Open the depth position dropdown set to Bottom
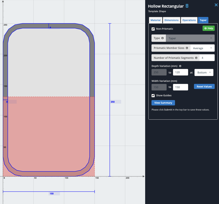 [x=204, y=72]
